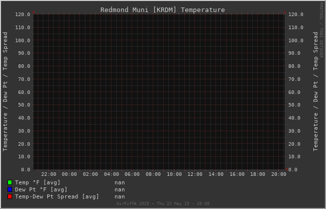The width and height of the screenshot is (326, 209).
Task: Click the right axis 30.0 label
Action: 294,131
